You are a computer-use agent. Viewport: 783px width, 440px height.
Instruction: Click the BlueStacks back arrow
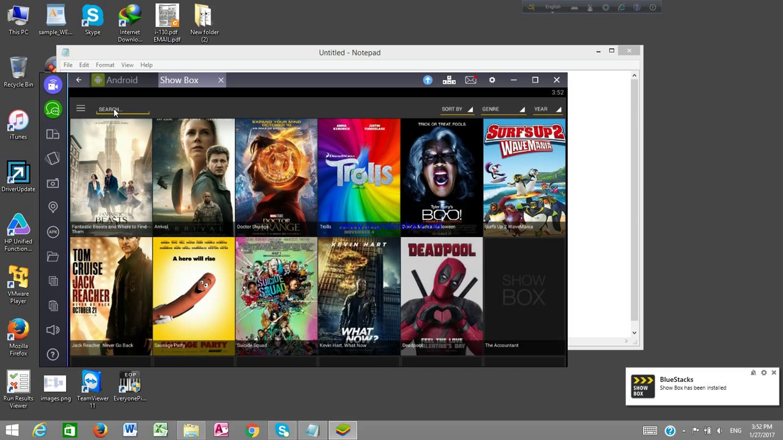pyautogui.click(x=78, y=80)
